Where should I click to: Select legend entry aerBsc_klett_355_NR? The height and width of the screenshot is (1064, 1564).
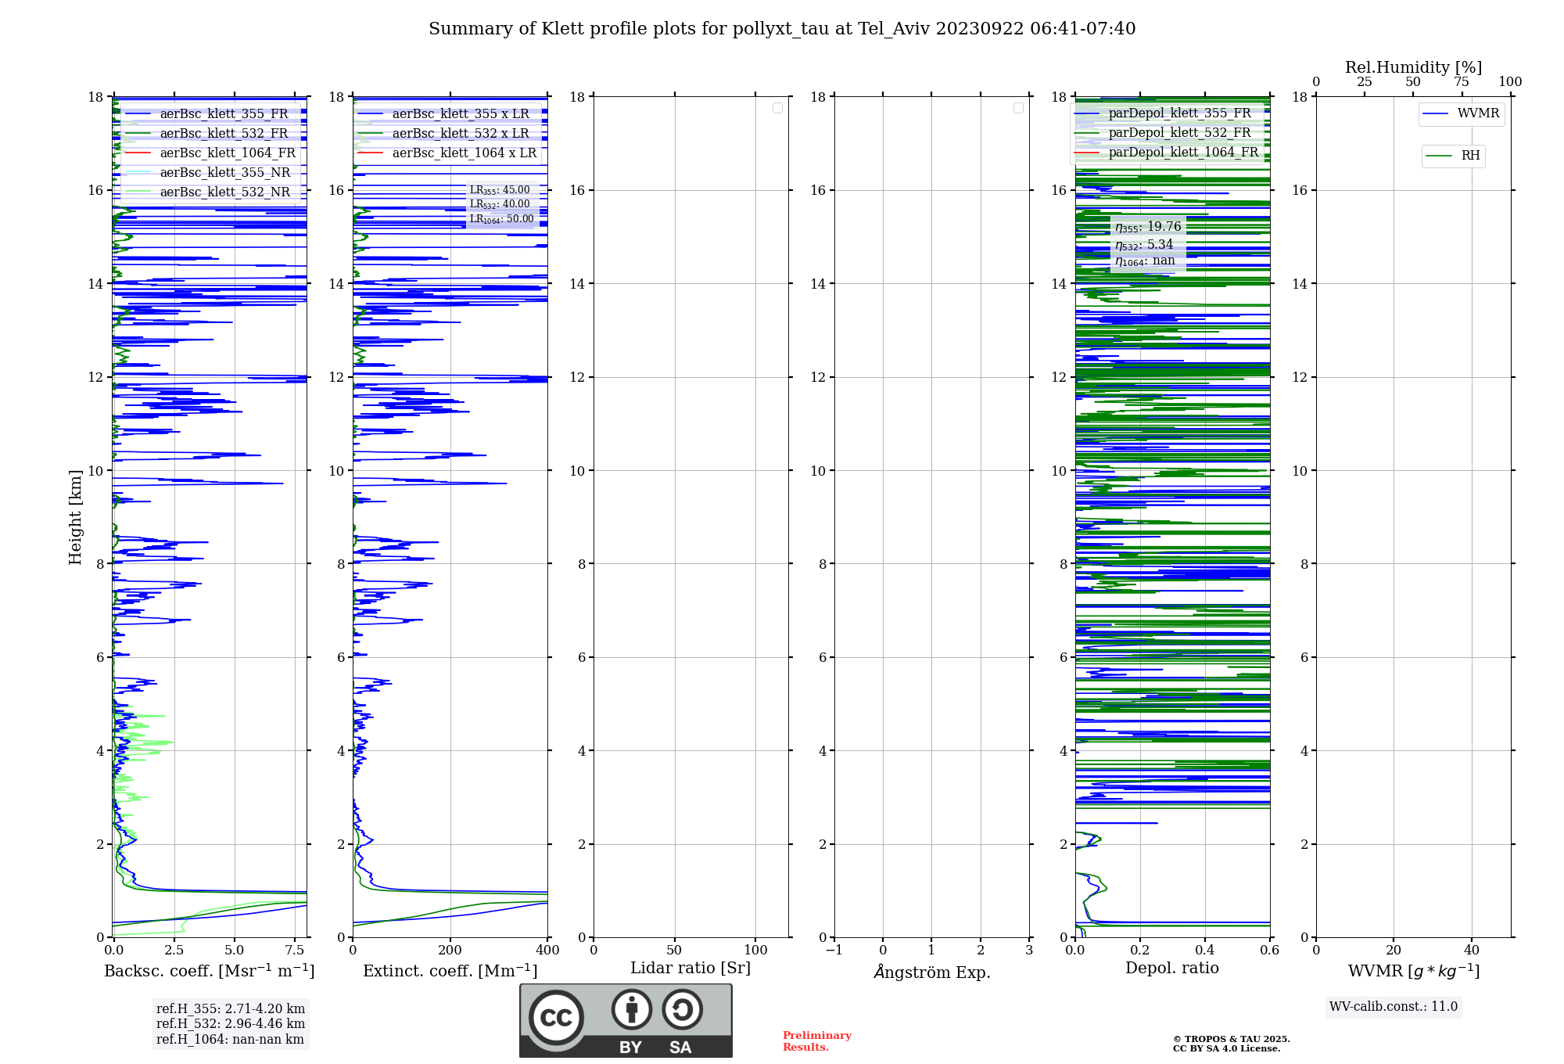point(210,172)
